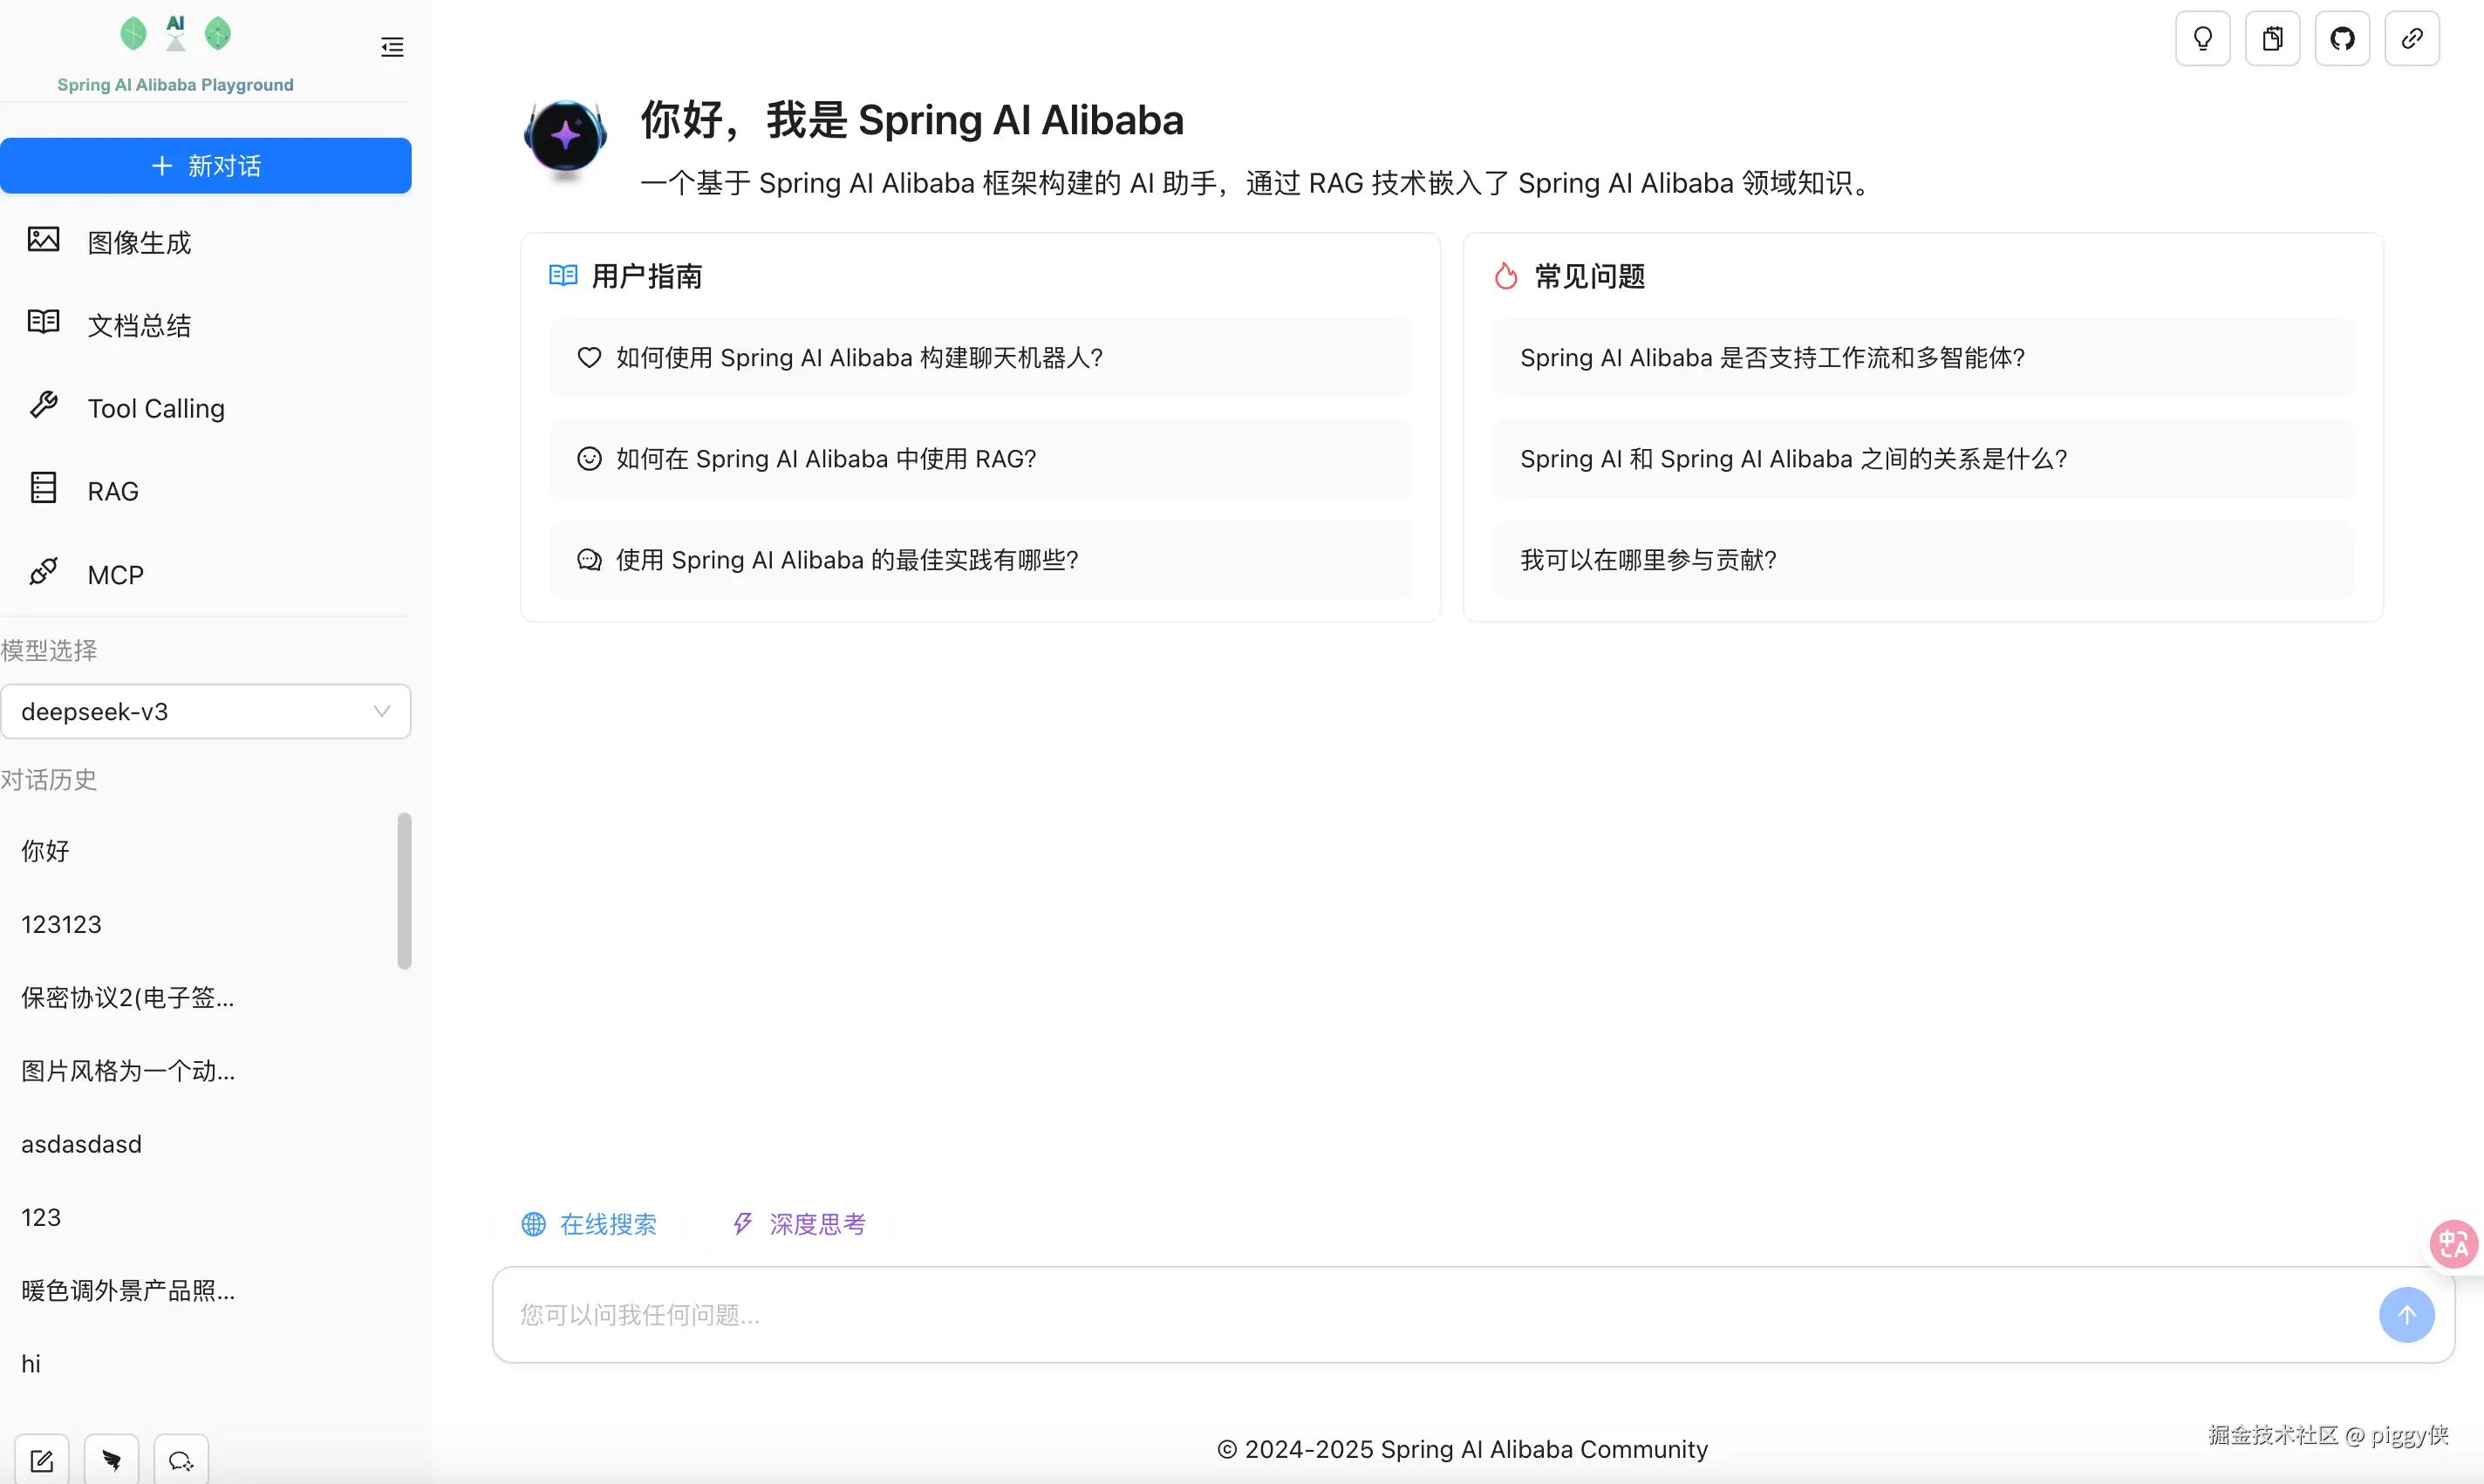This screenshot has height=1484, width=2484.
Task: Open the asdasdasd conversation
Action: pos(200,1143)
